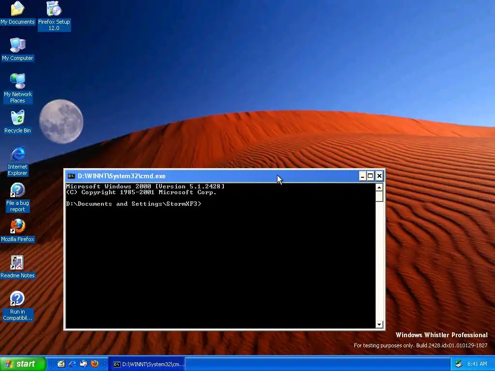495x371 pixels.
Task: Maximize the cmd.exe window
Action: click(371, 176)
